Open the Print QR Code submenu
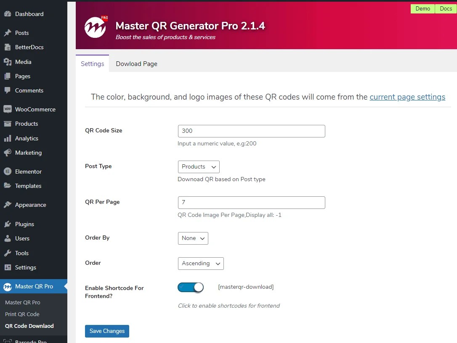This screenshot has width=457, height=343. [22, 314]
